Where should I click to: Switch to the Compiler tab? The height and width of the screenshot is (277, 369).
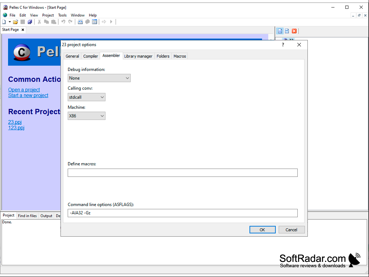pyautogui.click(x=91, y=56)
